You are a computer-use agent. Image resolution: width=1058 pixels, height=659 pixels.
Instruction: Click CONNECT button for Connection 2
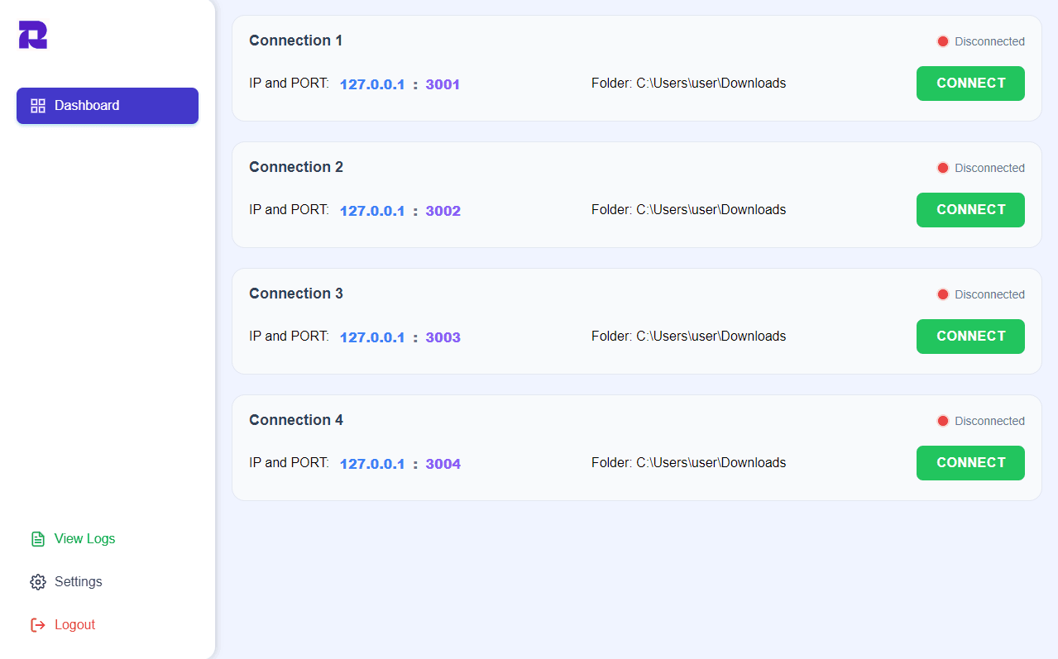click(970, 210)
